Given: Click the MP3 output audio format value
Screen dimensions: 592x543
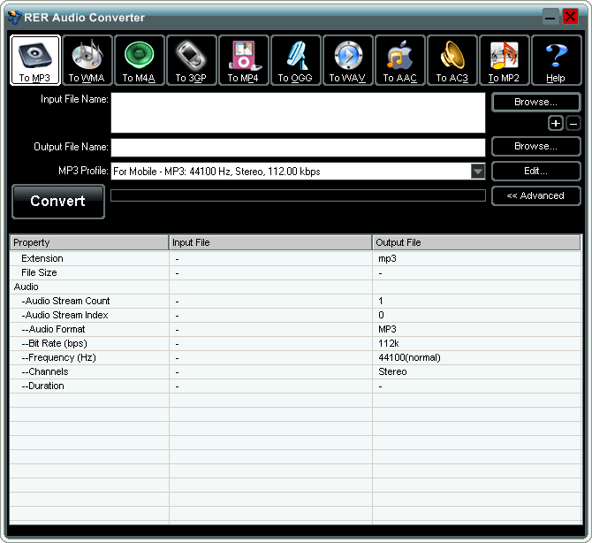Looking at the screenshot, I should [x=387, y=329].
